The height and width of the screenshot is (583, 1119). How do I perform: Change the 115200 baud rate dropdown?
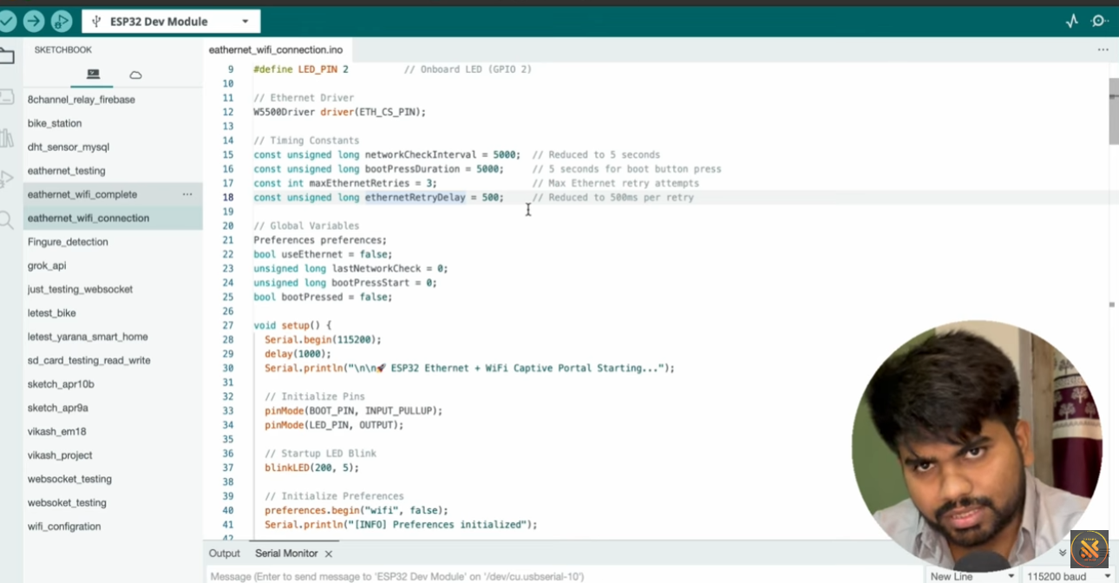coord(1068,576)
